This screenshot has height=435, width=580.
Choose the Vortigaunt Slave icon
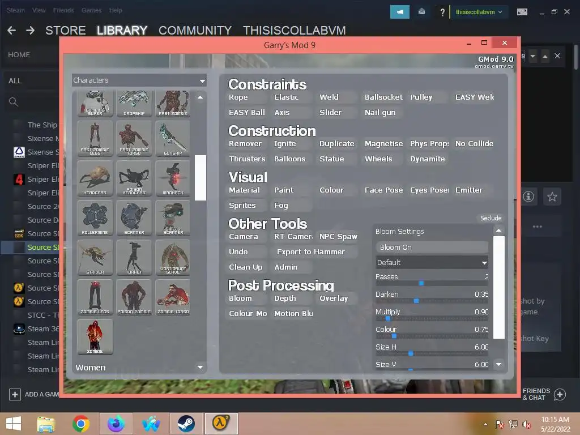tap(173, 258)
